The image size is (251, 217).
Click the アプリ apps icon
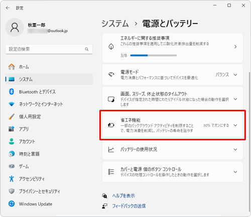pos(12,129)
